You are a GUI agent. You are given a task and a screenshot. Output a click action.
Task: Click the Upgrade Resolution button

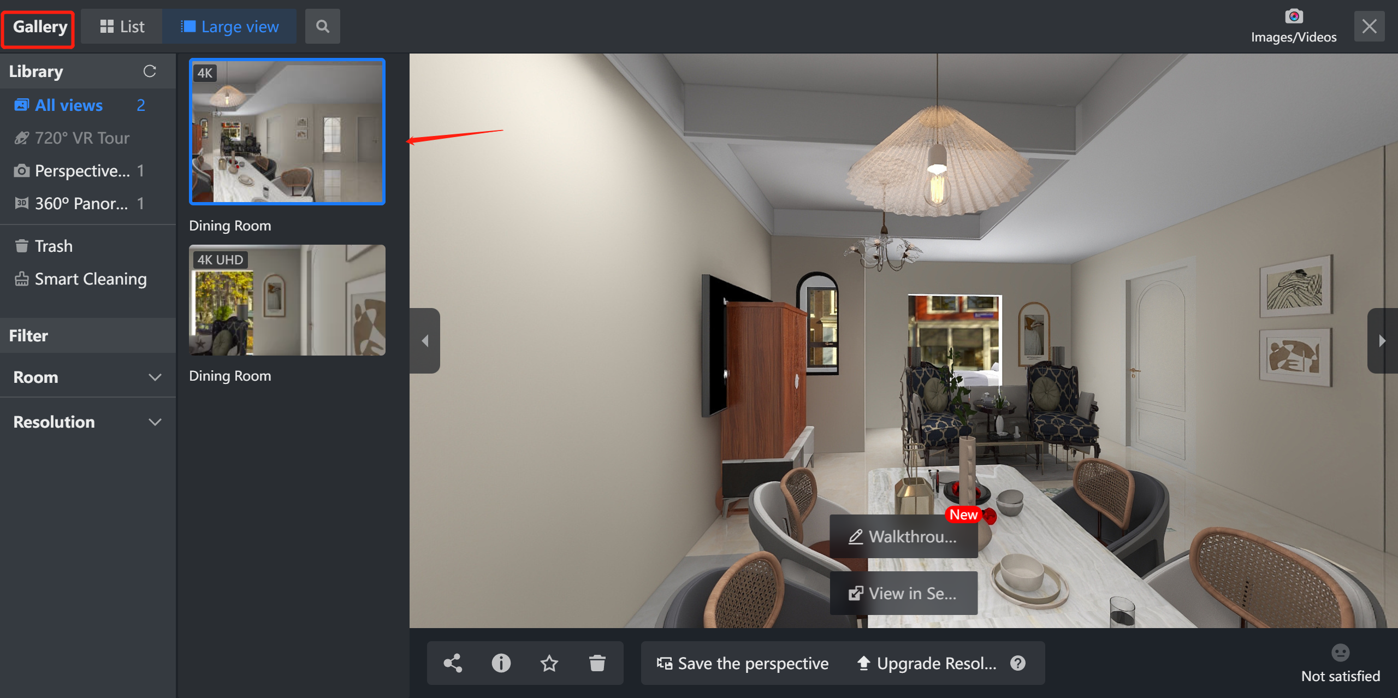click(927, 663)
